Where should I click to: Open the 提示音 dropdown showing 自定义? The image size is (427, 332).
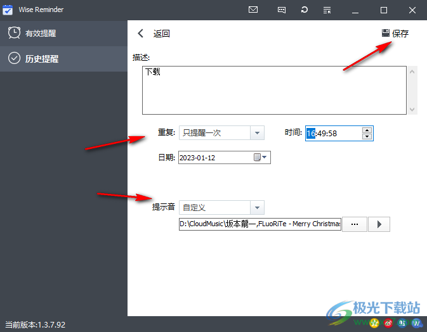(221, 207)
